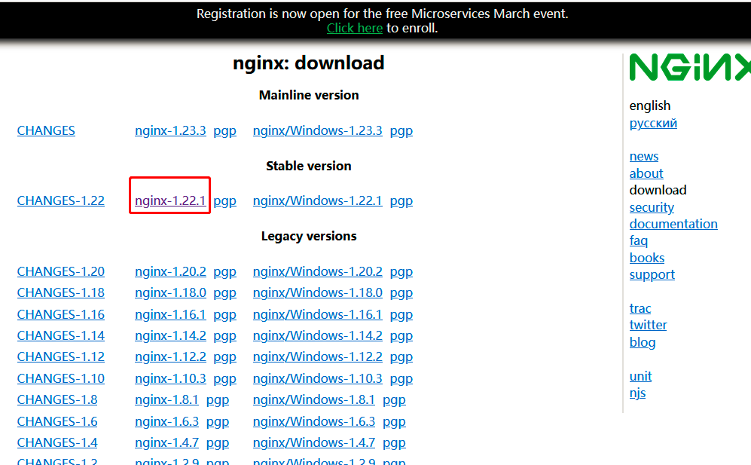Image resolution: width=751 pixels, height=465 pixels.
Task: Open the CHANGES-1.6 link
Action: pyautogui.click(x=57, y=421)
